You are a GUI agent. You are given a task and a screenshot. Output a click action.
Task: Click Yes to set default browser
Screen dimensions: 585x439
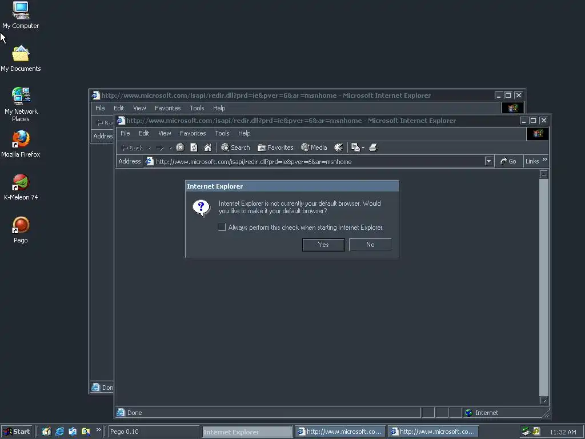pos(323,245)
